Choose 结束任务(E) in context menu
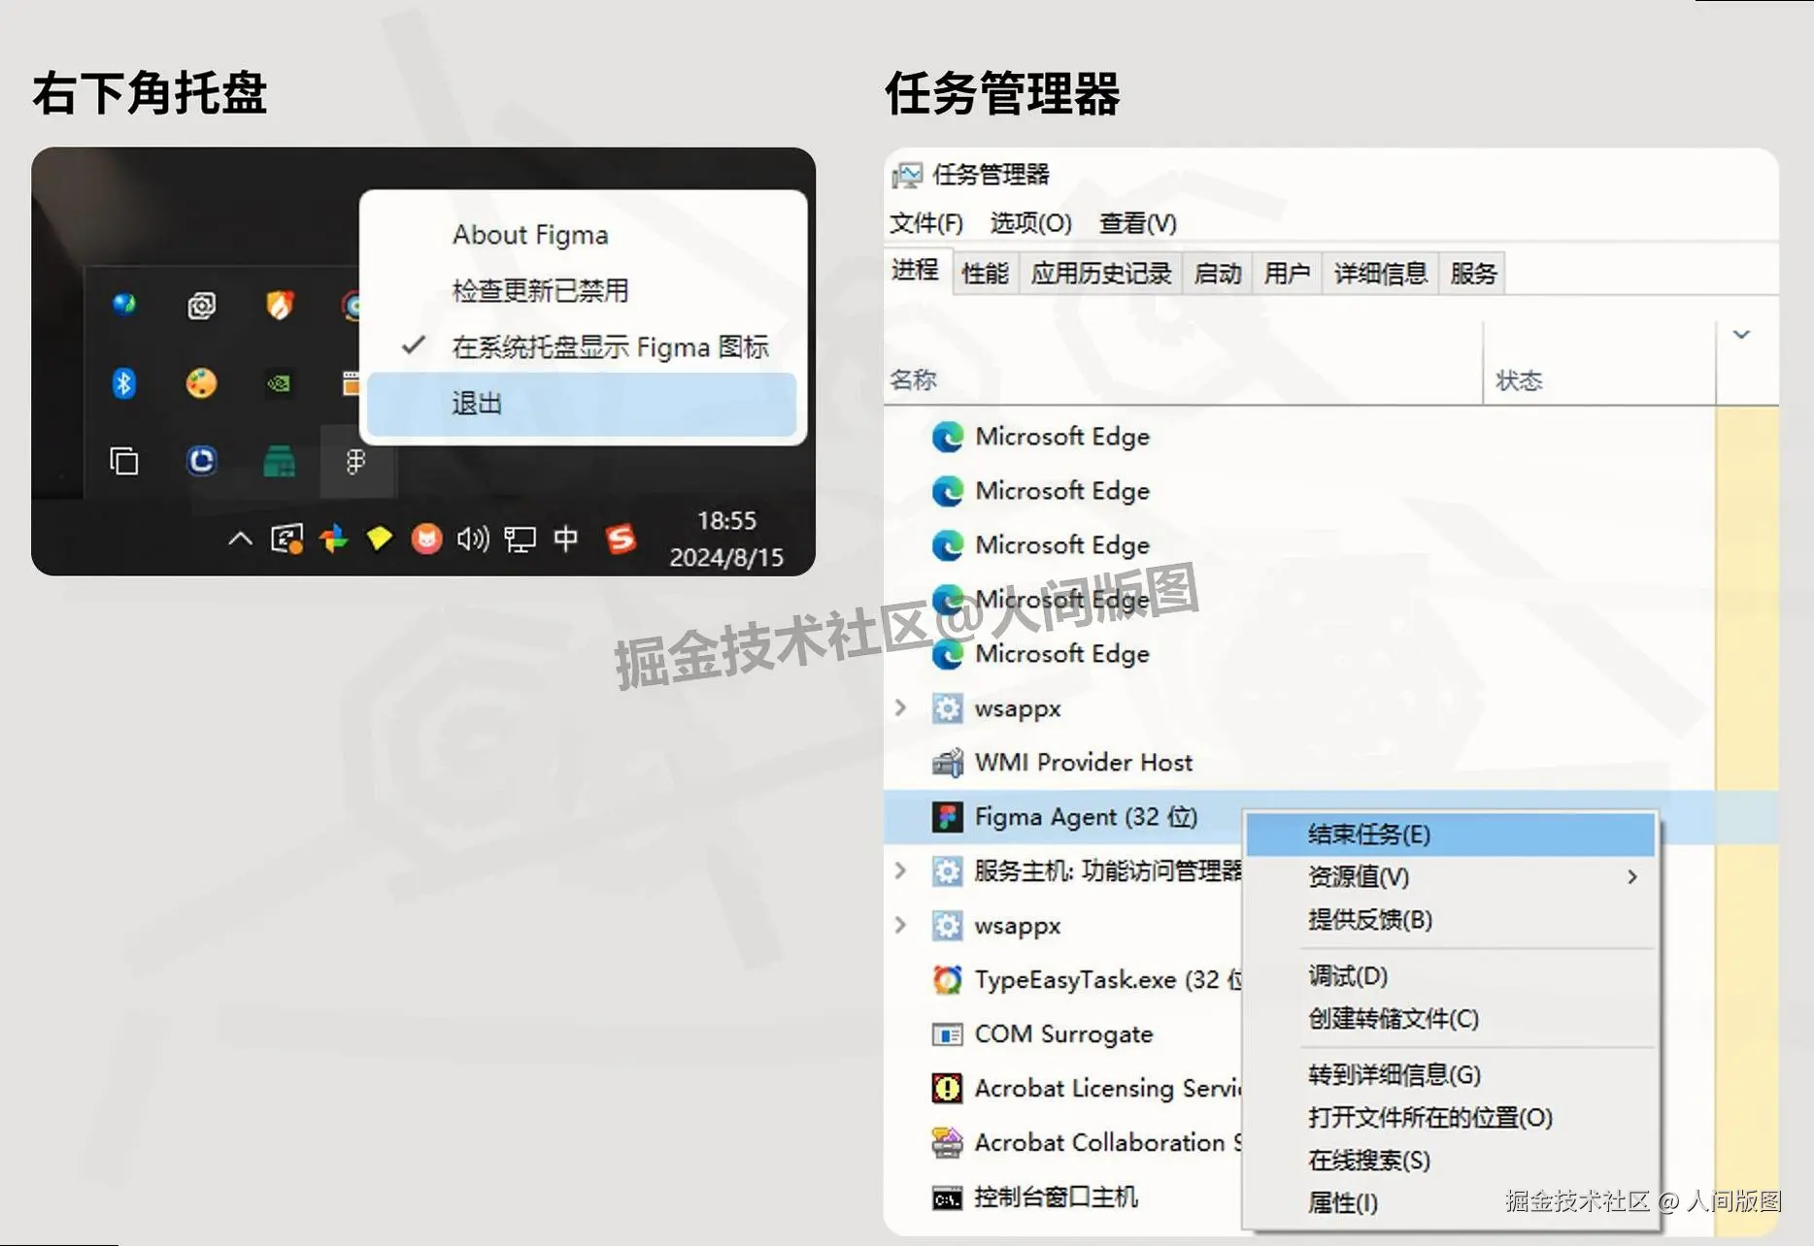 pos(1451,835)
